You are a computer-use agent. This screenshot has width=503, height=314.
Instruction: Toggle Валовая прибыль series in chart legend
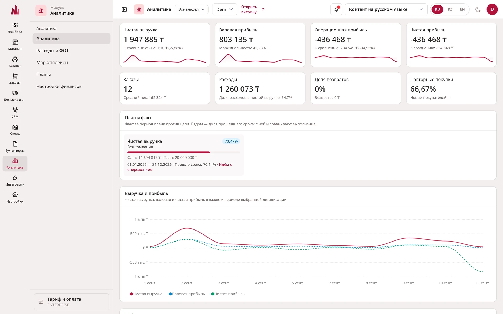[187, 294]
